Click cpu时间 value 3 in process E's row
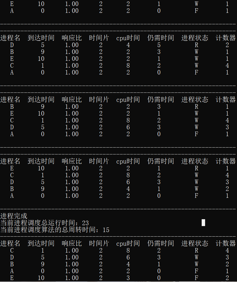 coord(128,278)
